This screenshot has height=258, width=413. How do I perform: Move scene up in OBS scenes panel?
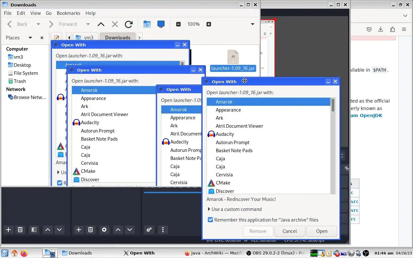48,230
